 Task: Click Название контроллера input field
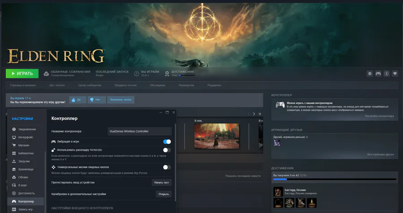click(x=140, y=131)
